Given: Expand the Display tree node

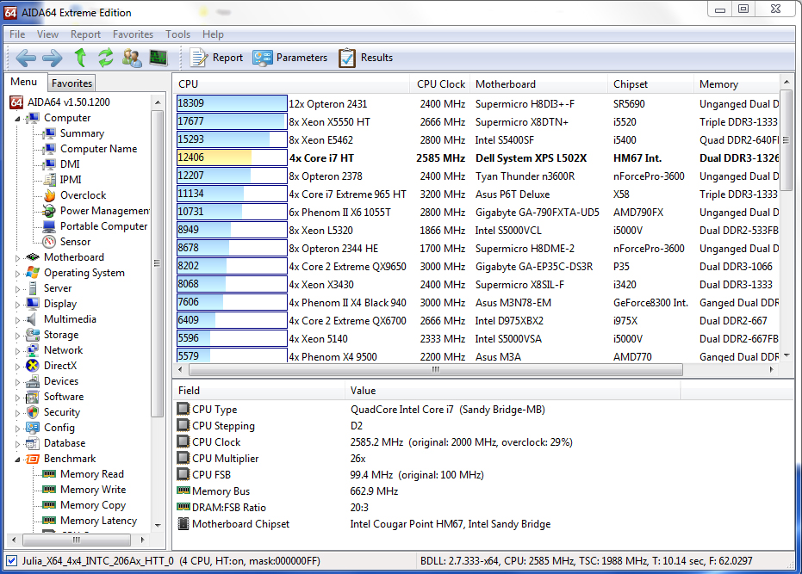Looking at the screenshot, I should 17,305.
